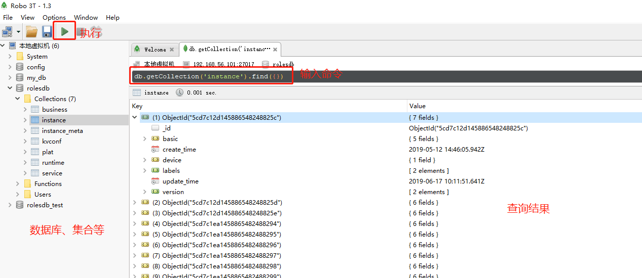Collapse the Collections (7) folder

pyautogui.click(x=18, y=99)
